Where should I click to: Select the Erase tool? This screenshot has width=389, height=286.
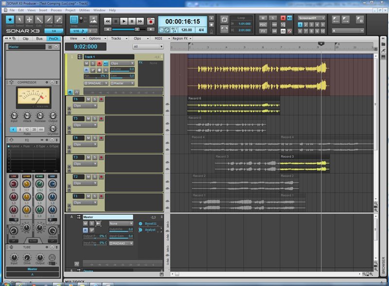point(58,19)
